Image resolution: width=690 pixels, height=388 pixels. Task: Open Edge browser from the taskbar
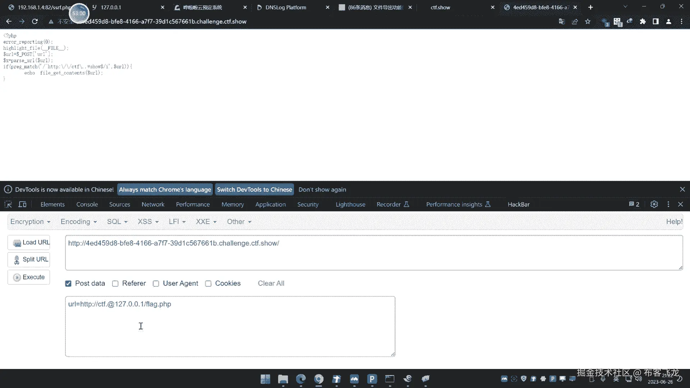[x=301, y=379]
